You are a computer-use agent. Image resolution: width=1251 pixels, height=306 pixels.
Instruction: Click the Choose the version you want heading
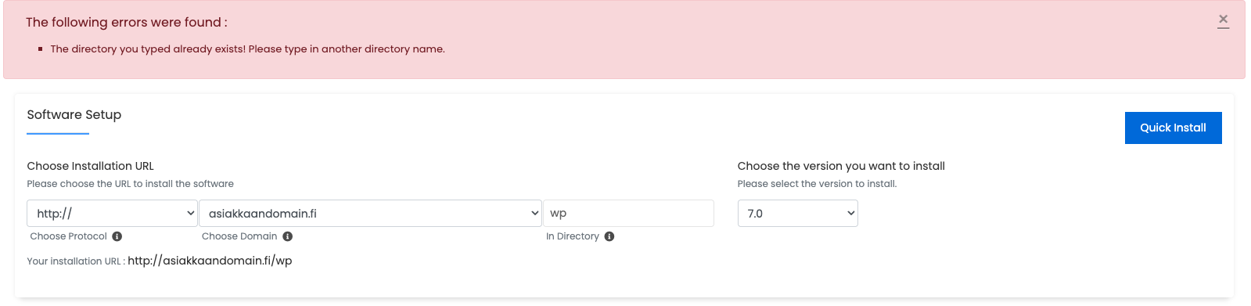841,166
